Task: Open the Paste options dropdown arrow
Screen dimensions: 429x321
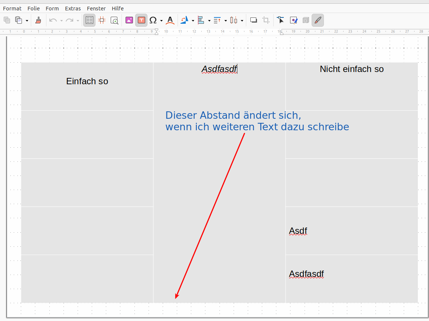Action: (x=27, y=20)
